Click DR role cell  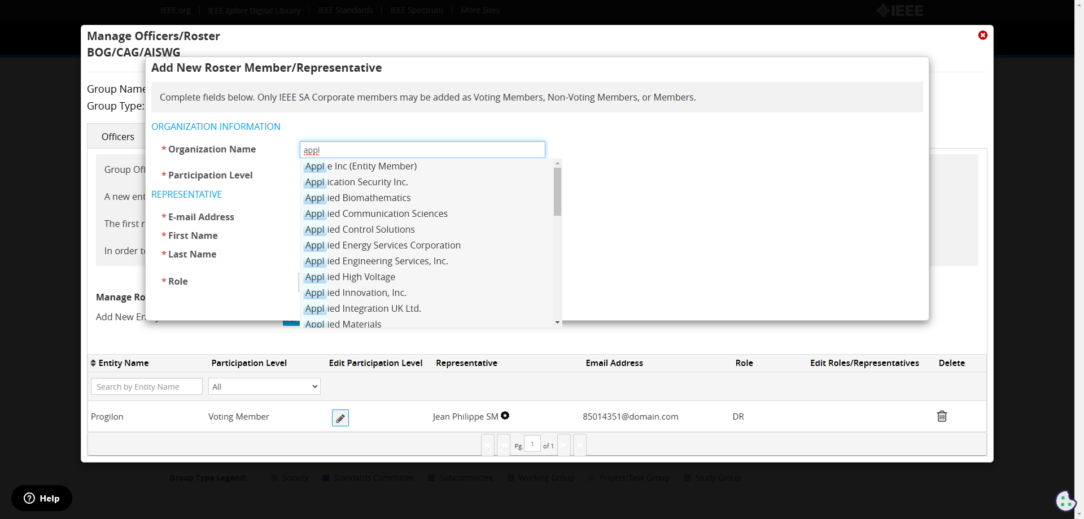coord(738,416)
